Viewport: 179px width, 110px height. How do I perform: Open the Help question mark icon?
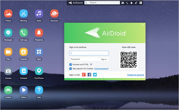pyautogui.click(x=39, y=90)
